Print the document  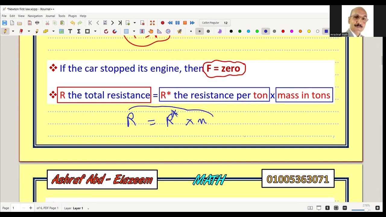tap(37, 23)
